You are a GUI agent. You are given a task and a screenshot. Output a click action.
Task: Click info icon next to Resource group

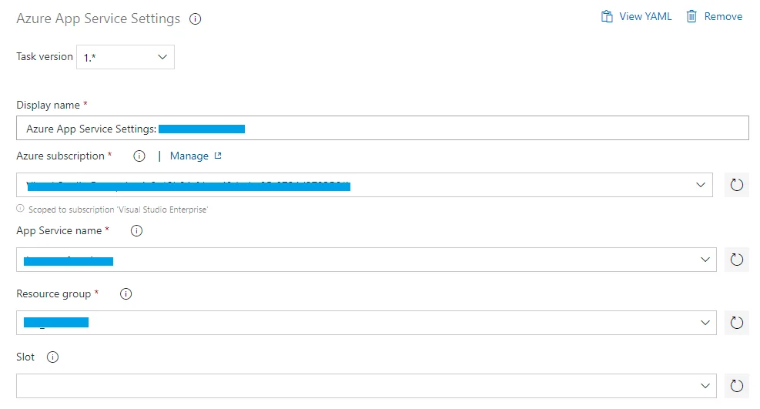point(126,293)
